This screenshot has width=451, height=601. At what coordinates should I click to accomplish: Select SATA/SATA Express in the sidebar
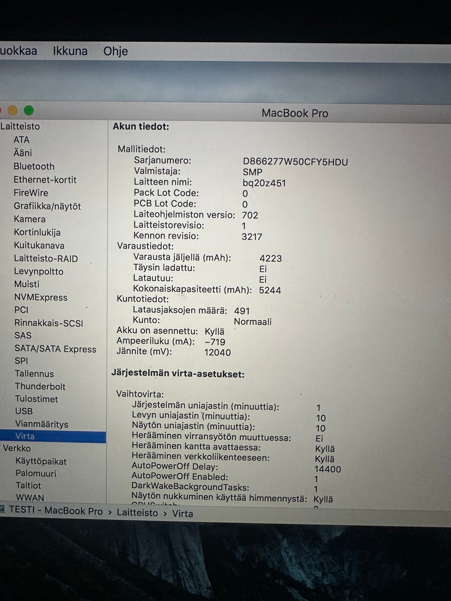[x=55, y=349]
